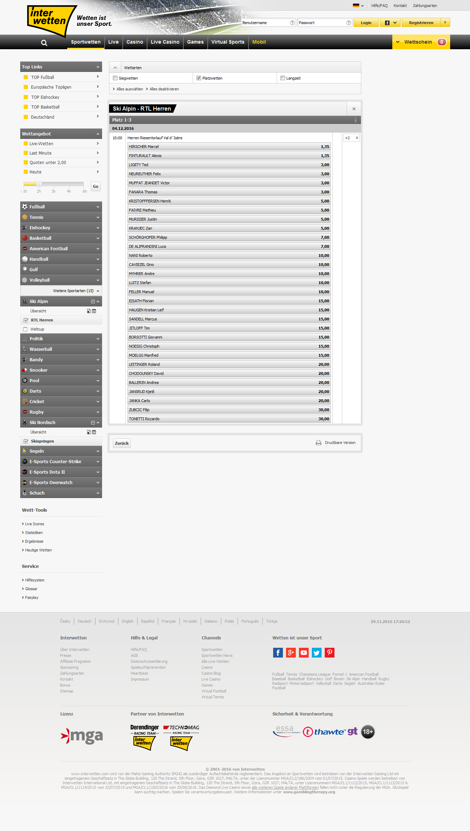
Task: Open the Twitter social icon
Action: [317, 653]
